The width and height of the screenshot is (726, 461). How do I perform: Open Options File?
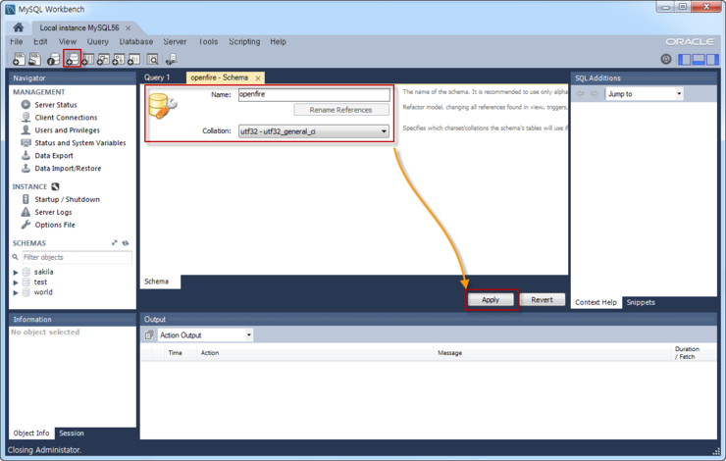tap(55, 225)
